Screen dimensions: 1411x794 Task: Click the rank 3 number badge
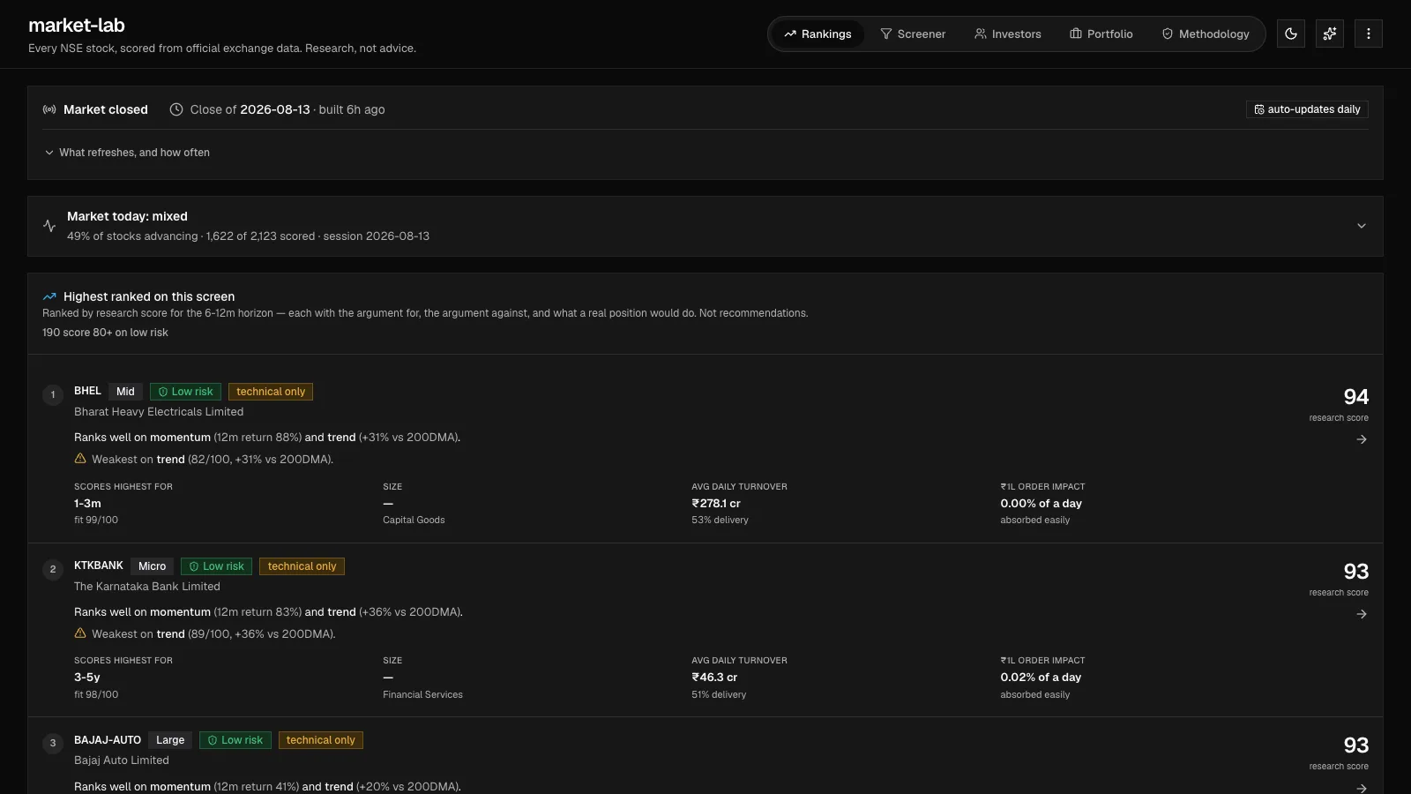53,743
